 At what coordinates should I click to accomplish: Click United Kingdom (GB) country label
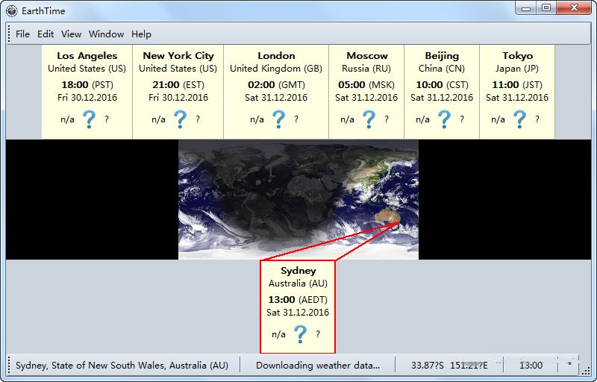pos(276,69)
